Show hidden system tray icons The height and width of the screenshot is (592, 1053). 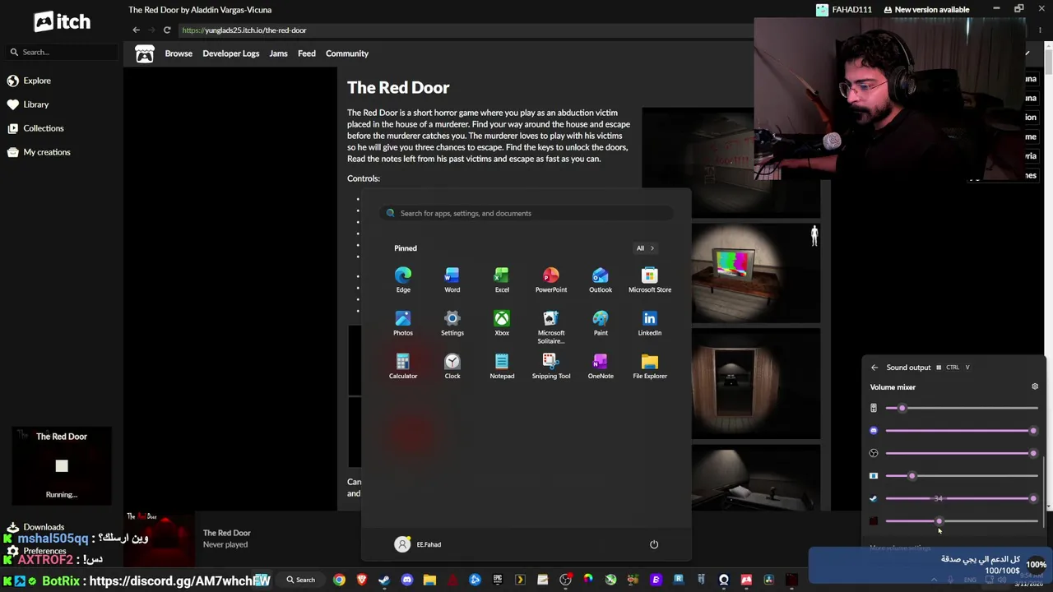934,580
